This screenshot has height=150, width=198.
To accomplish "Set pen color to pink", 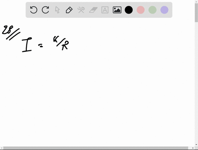I will 141,10.
